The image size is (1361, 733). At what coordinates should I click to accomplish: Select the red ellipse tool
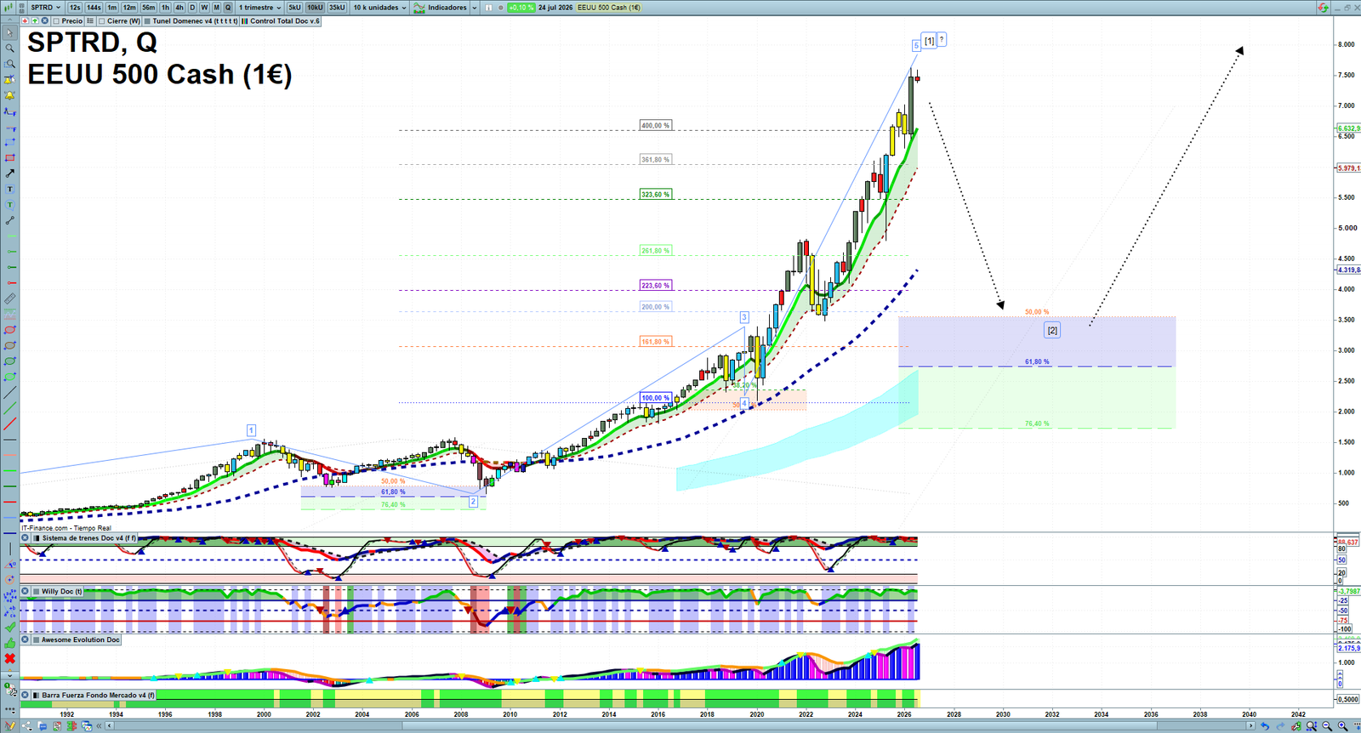[9, 330]
